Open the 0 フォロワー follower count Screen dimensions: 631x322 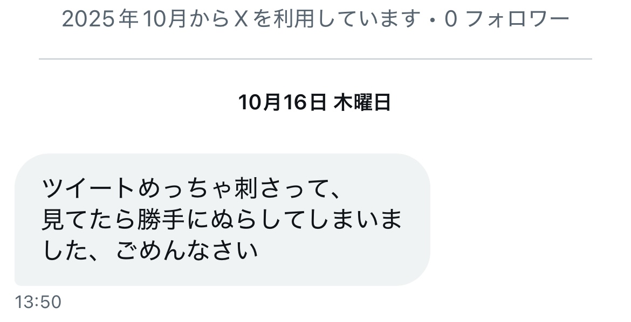(507, 19)
